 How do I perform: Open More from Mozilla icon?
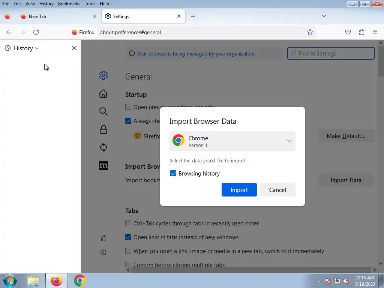(103, 165)
